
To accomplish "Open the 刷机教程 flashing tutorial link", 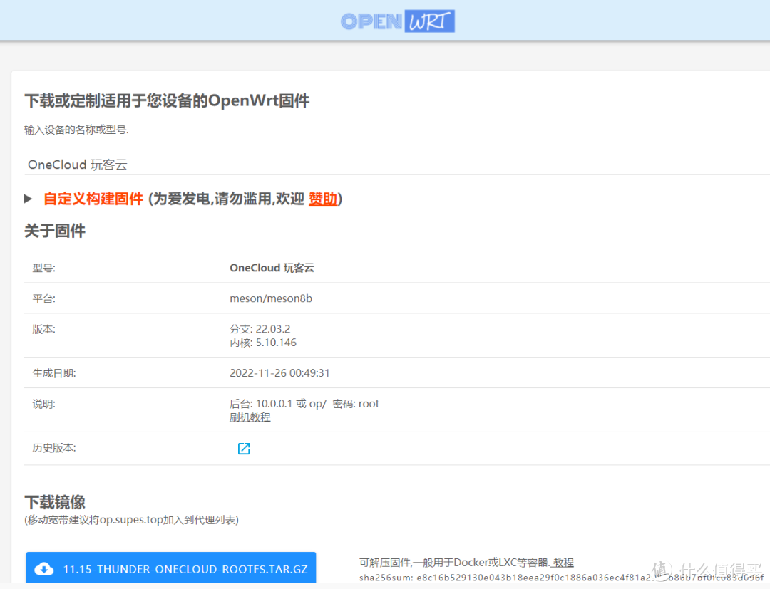I will tap(250, 417).
